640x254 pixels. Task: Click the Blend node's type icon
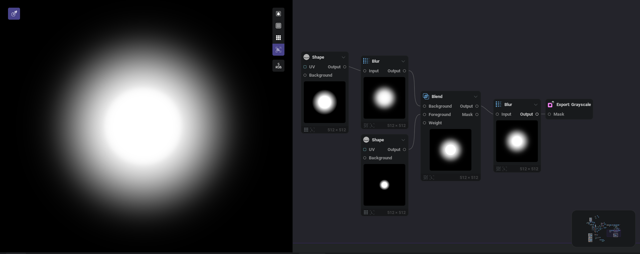pos(426,97)
